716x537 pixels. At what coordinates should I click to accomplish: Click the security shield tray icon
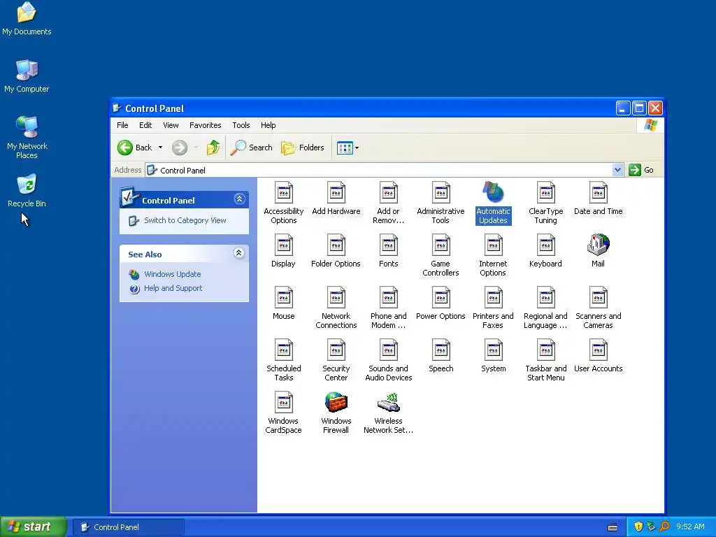pyautogui.click(x=638, y=527)
